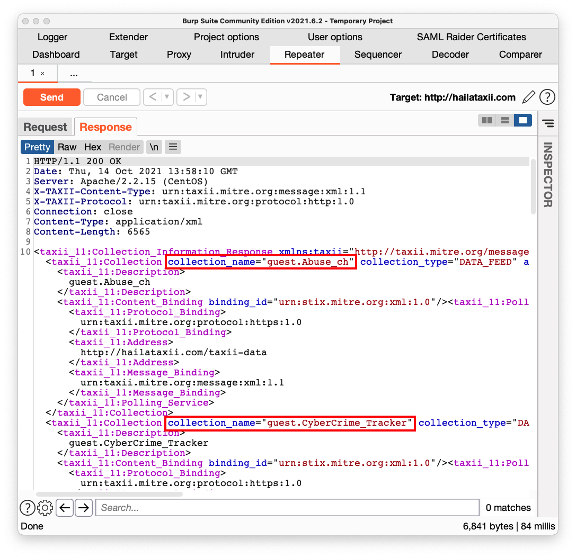This screenshot has width=576, height=557.
Task: Open message editor hamburger menu icon
Action: tap(173, 147)
